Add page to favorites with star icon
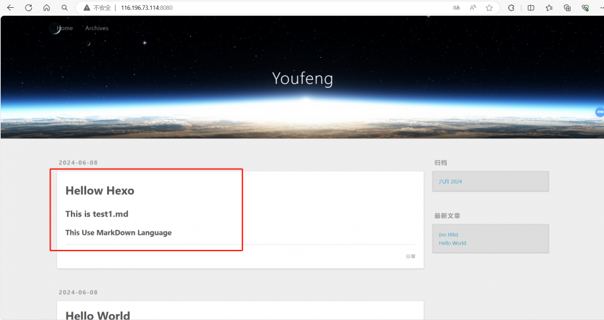The width and height of the screenshot is (604, 320). [x=489, y=8]
